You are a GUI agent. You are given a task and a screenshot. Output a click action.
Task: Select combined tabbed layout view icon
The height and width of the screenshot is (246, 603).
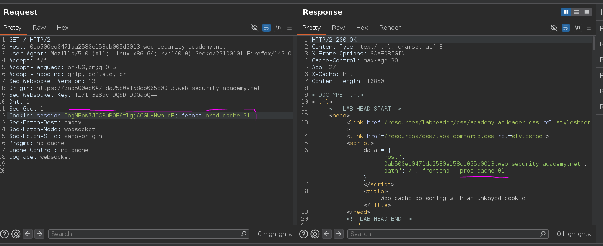point(587,12)
